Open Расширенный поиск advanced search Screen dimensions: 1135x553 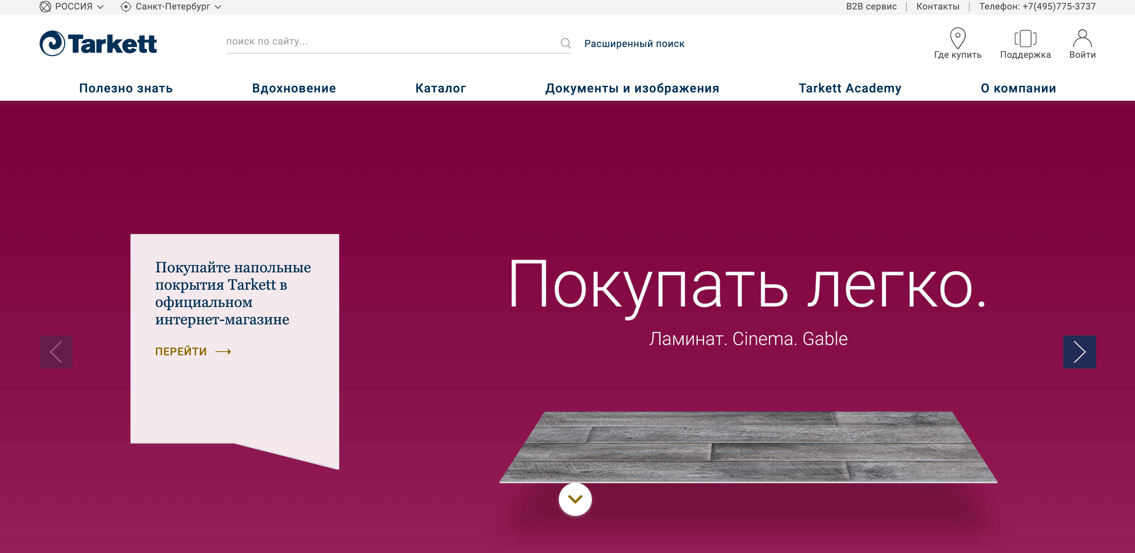[634, 44]
